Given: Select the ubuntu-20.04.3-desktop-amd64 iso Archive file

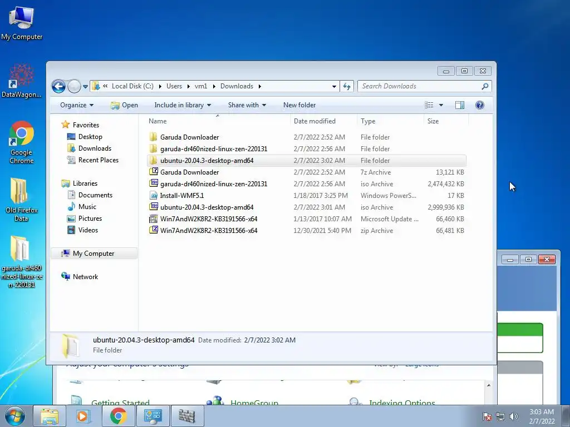Looking at the screenshot, I should click(x=307, y=207).
